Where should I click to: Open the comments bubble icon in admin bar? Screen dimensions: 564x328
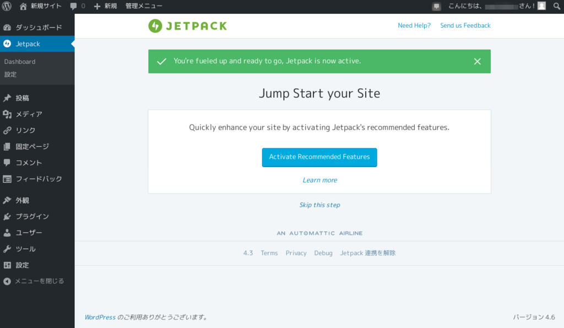[x=74, y=6]
